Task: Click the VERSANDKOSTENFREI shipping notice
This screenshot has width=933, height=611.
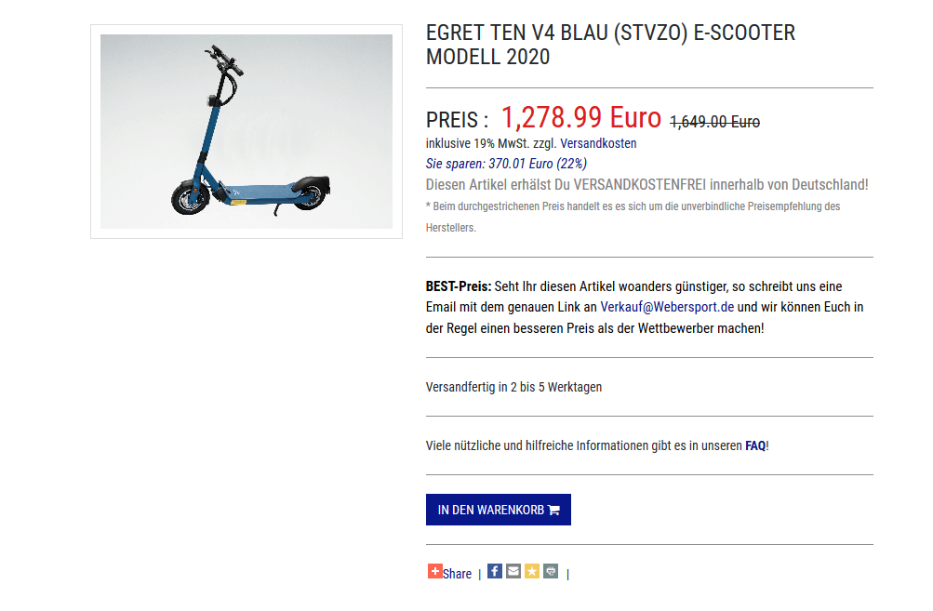Action: click(x=646, y=184)
